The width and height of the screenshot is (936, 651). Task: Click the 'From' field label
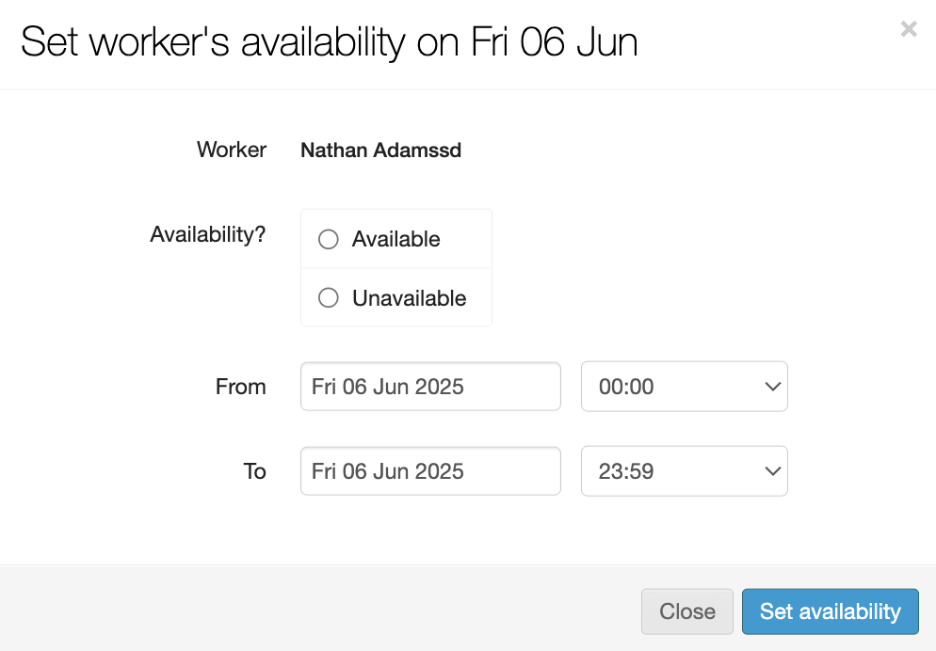tap(240, 387)
